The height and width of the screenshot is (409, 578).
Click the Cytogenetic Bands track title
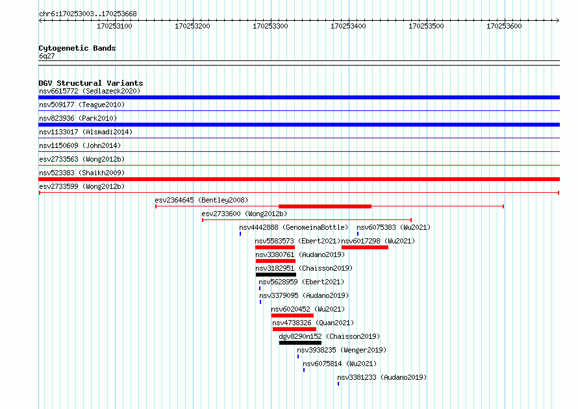77,48
